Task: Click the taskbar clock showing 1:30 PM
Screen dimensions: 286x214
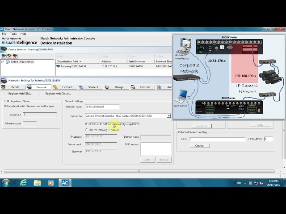Action: tap(273, 183)
